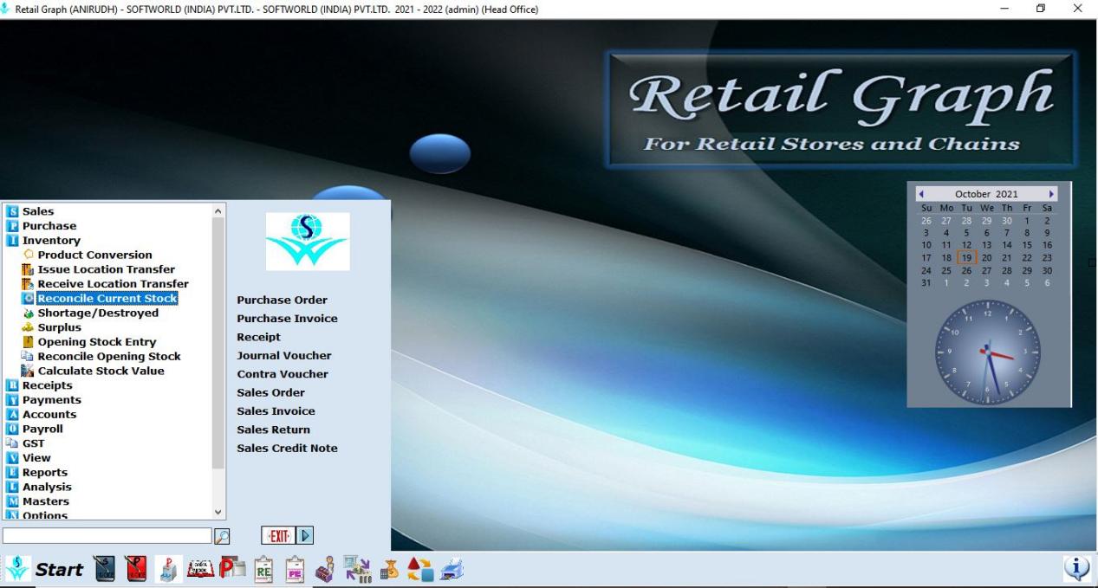Open Issue Location Transfer
The height and width of the screenshot is (588, 1098).
pyautogui.click(x=106, y=269)
